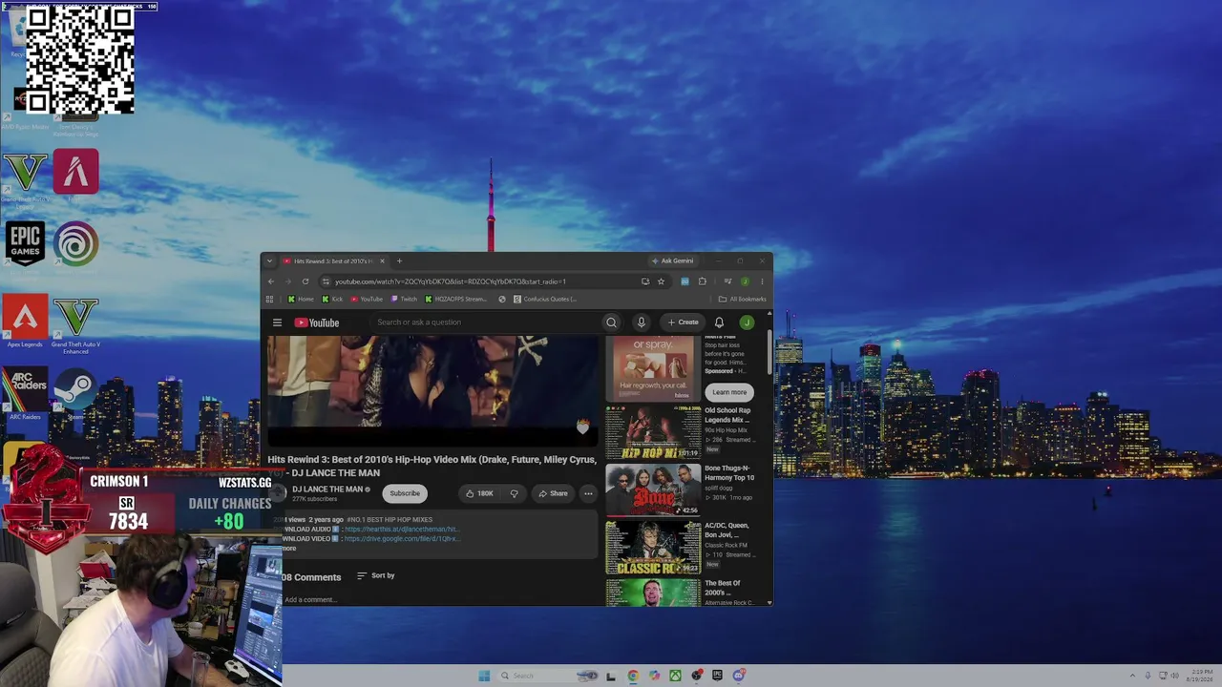Open Bone Thugs-N-Harmony Top 10 thumbnail
Image resolution: width=1222 pixels, height=687 pixels.
(x=653, y=489)
